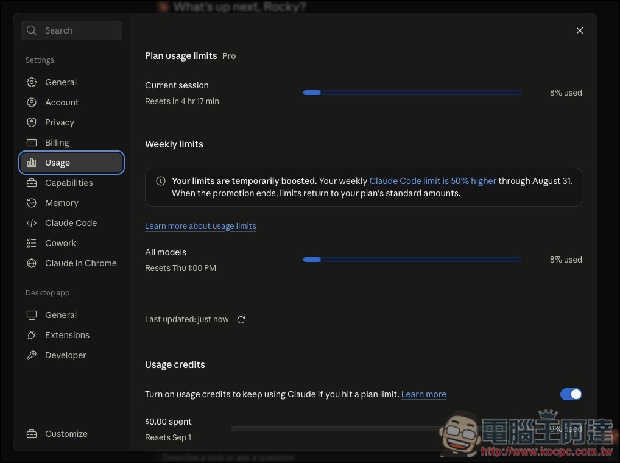Click the Plan usage limits heading
The width and height of the screenshot is (620, 463).
click(x=181, y=56)
